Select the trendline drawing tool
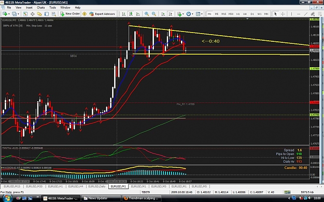Image resolution: width=324 pixels, height=202 pixels. coord(306,14)
